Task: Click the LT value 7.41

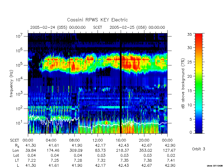Action: [171, 161]
